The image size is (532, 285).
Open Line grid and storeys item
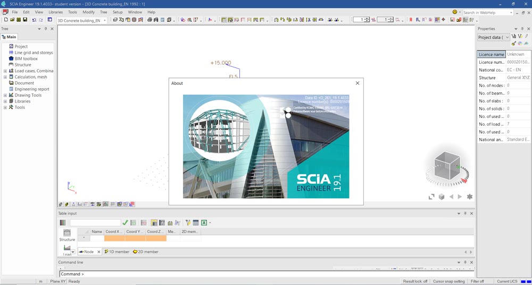[x=34, y=53]
